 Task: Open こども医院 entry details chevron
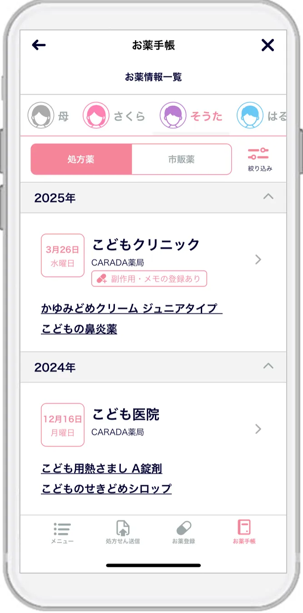pos(258,429)
